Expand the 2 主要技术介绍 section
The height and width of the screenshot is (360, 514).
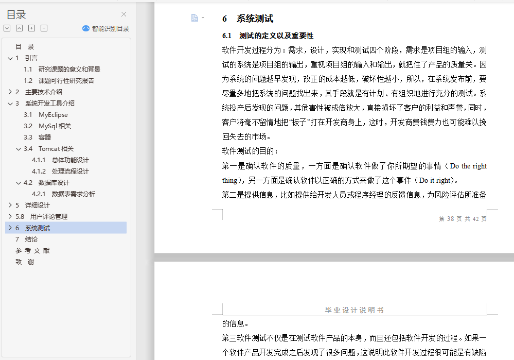[10, 92]
